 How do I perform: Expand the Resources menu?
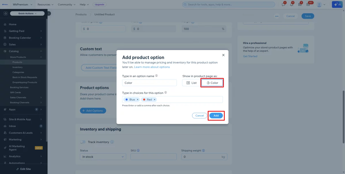[45, 5]
